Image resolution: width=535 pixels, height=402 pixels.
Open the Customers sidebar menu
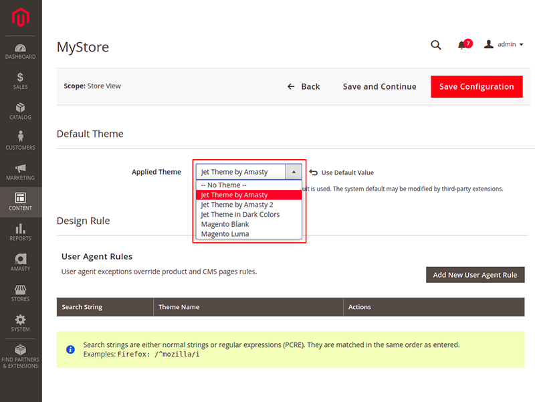tap(21, 141)
